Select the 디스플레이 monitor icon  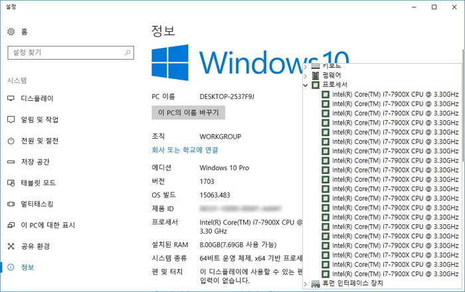(11, 98)
